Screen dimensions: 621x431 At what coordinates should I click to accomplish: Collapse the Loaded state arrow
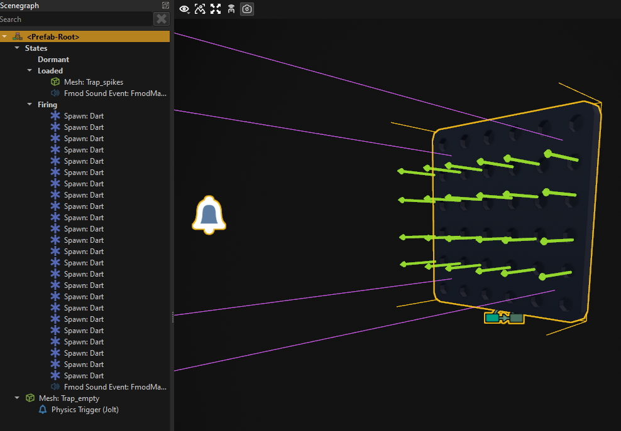(30, 71)
